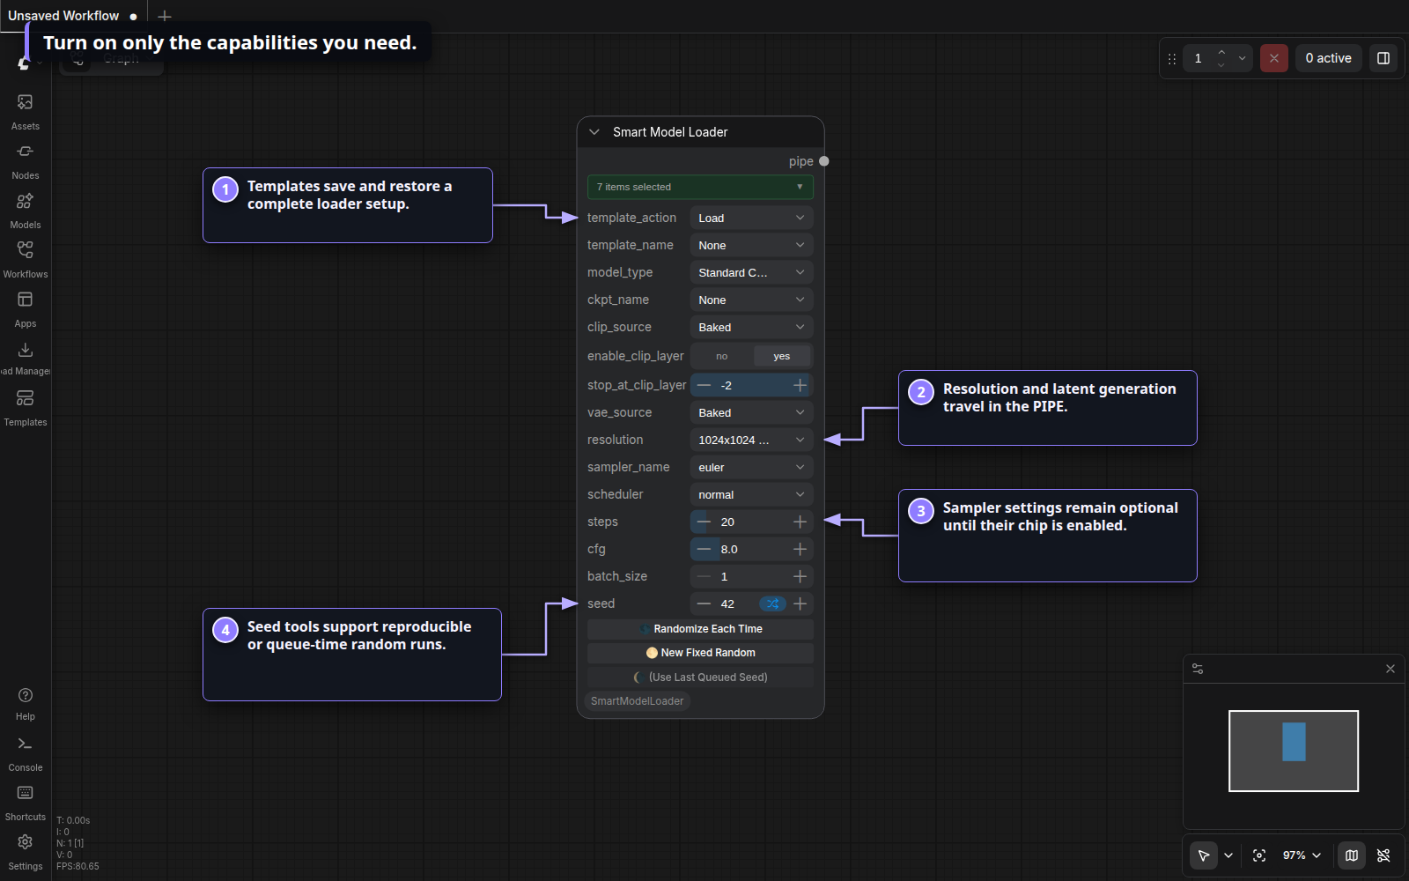The height and width of the screenshot is (881, 1409).
Task: Open the keyboard Shortcuts panel
Action: click(25, 803)
